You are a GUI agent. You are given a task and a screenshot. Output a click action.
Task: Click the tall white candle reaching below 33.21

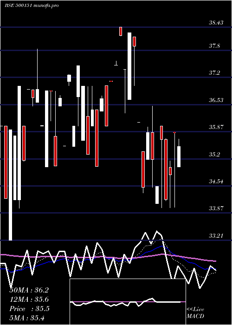coord(10,185)
